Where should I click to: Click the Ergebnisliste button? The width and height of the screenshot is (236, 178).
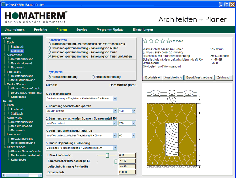click(153, 78)
